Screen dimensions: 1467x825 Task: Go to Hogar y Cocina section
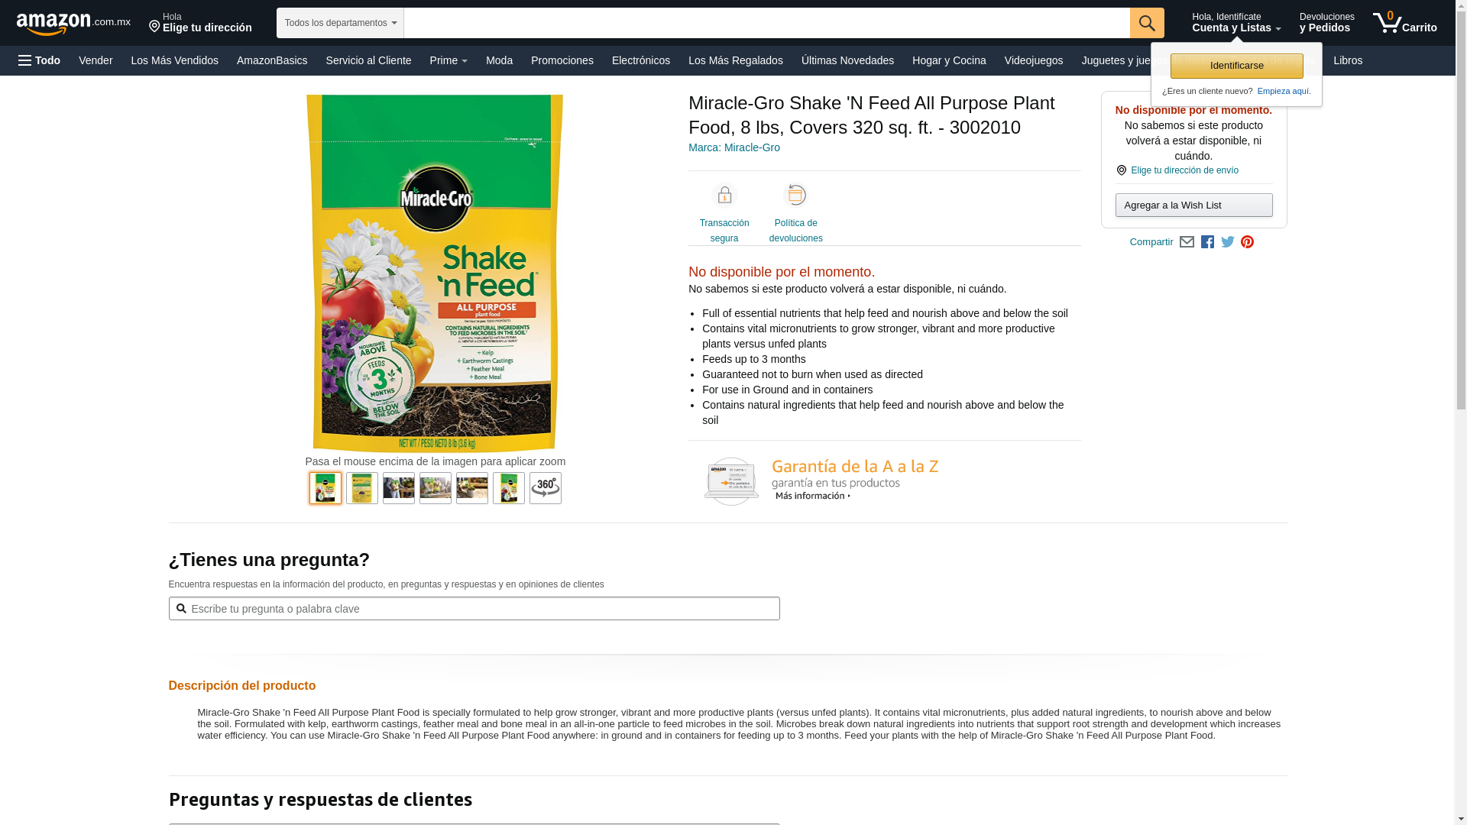pos(949,60)
